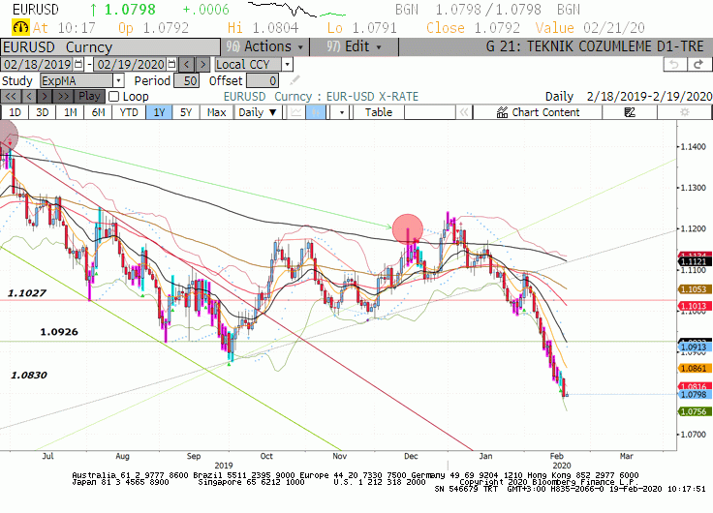Click the pencil edit icon beside Offset
Viewport: 713px width, 513px height.
click(294, 80)
